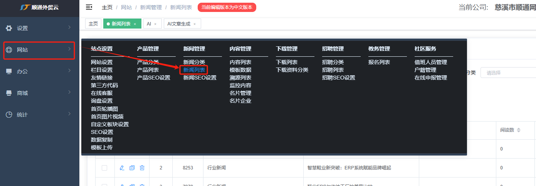Open 招聘列表 menu item
This screenshot has height=186, width=536.
(x=333, y=70)
